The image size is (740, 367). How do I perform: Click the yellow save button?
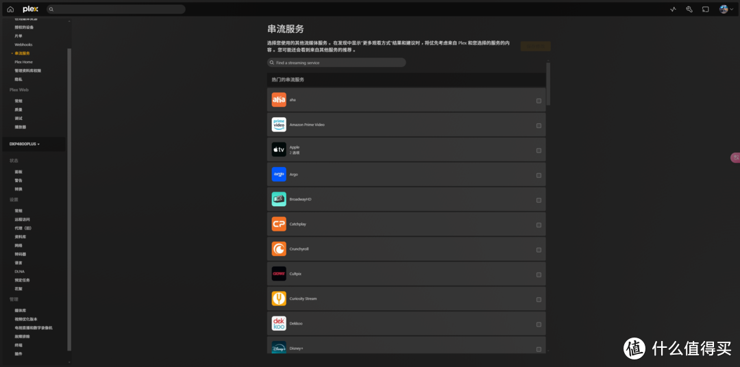(535, 47)
